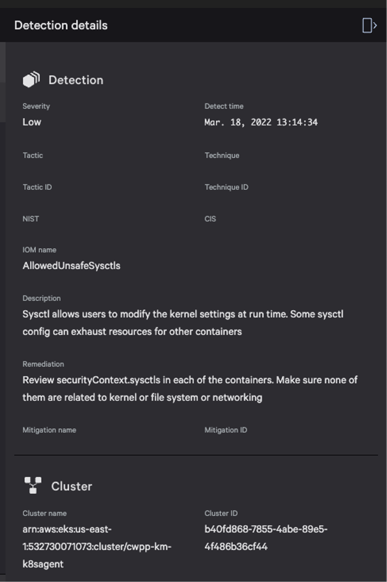This screenshot has width=387, height=582.
Task: Click the Detection section cube icon
Action: (31, 79)
